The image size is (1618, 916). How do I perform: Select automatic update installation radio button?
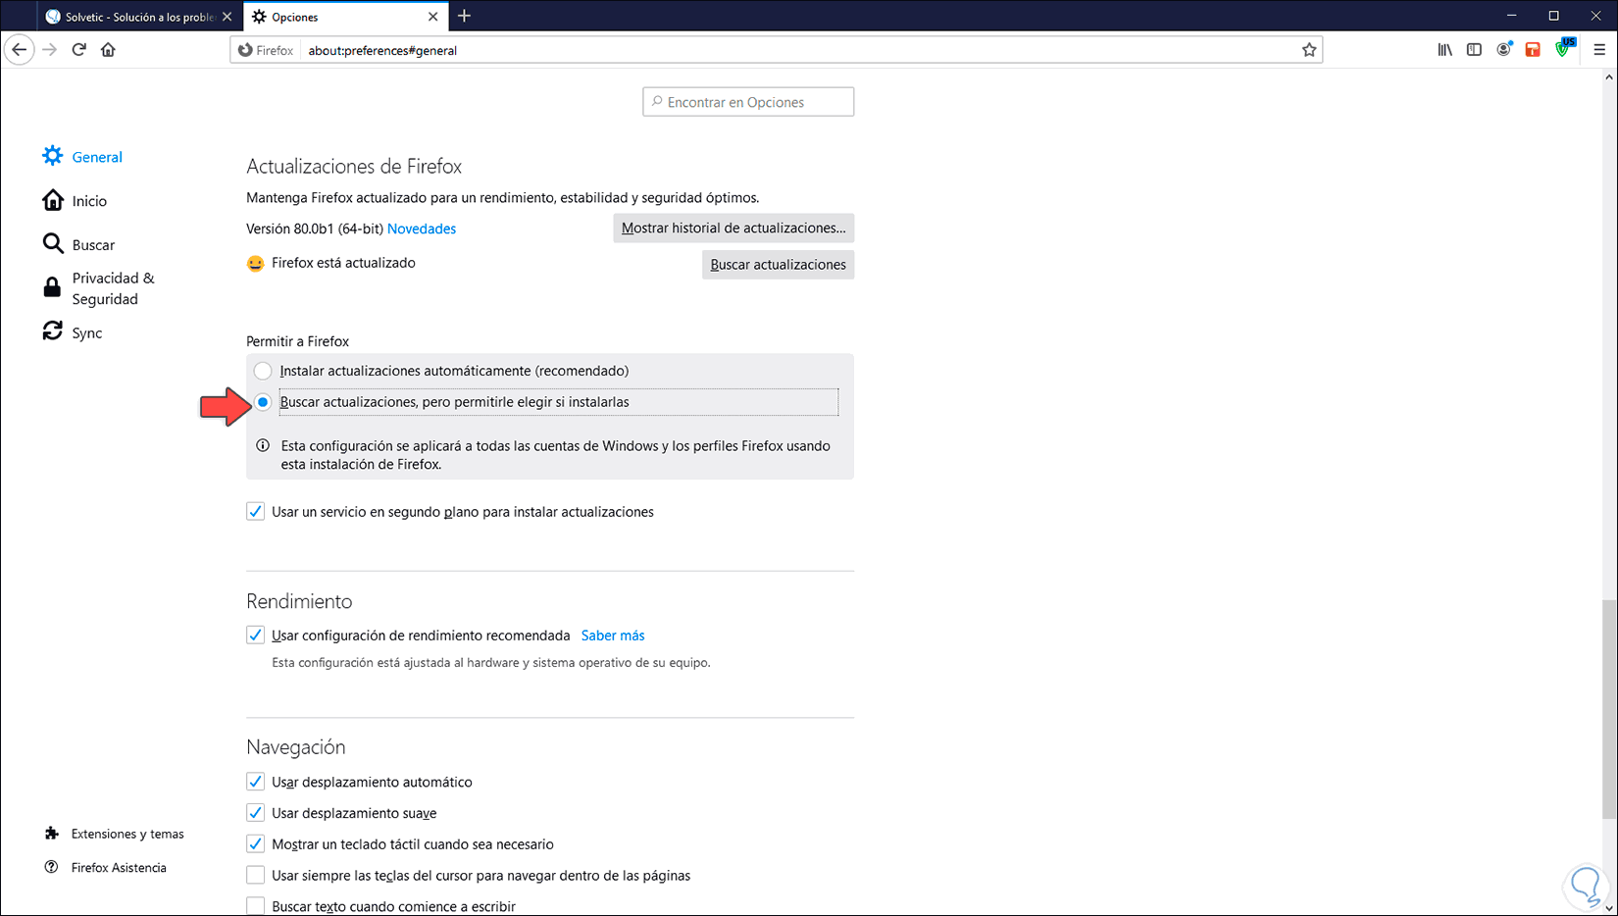click(x=263, y=371)
